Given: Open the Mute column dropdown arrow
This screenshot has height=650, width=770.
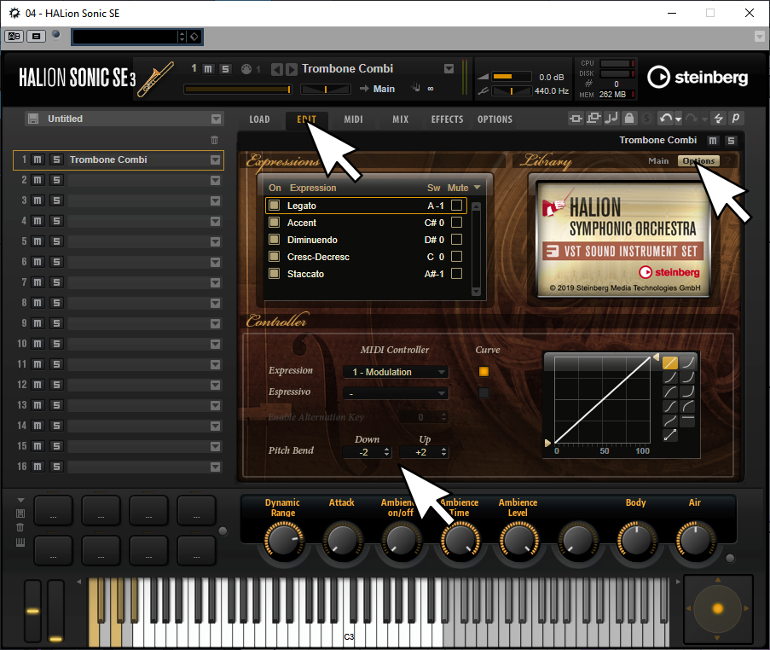Looking at the screenshot, I should click(477, 188).
